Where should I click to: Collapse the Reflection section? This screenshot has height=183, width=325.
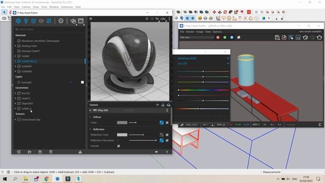click(90, 129)
